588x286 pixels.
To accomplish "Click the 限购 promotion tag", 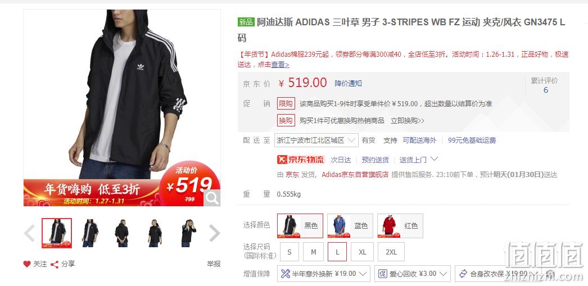I will pos(286,103).
